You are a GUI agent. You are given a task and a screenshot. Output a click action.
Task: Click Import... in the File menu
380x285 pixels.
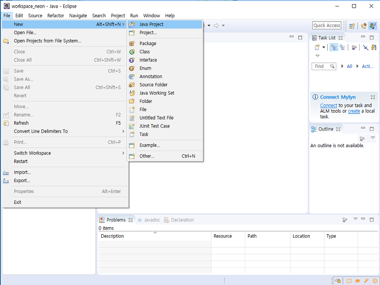[65, 173]
